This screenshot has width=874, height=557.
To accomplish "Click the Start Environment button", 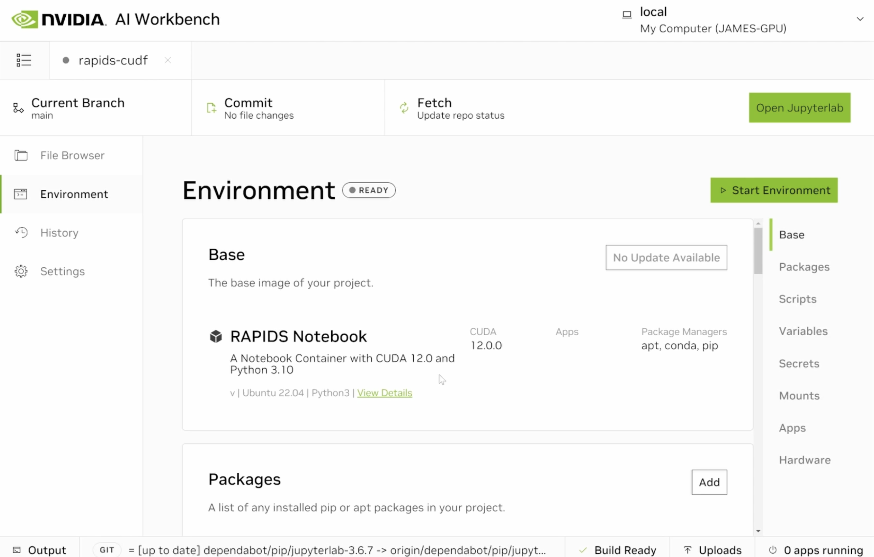I will 774,190.
